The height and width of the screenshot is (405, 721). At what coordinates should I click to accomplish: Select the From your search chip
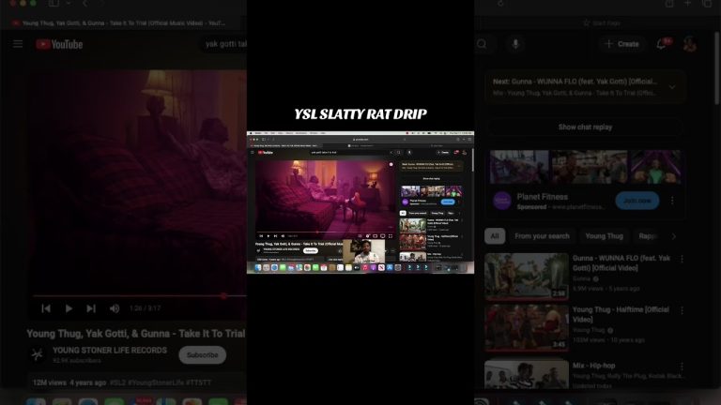[542, 236]
